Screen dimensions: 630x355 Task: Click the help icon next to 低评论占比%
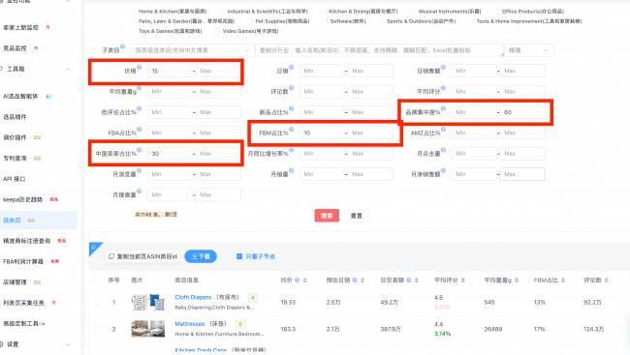139,108
